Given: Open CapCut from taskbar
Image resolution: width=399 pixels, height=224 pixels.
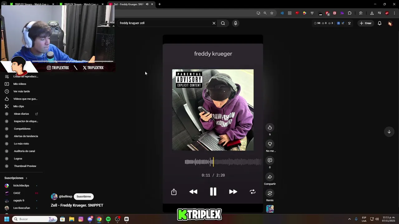Looking at the screenshot, I should point(127,219).
